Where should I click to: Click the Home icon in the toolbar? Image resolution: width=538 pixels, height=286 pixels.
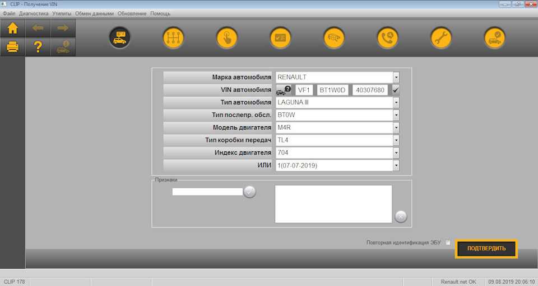[12, 28]
